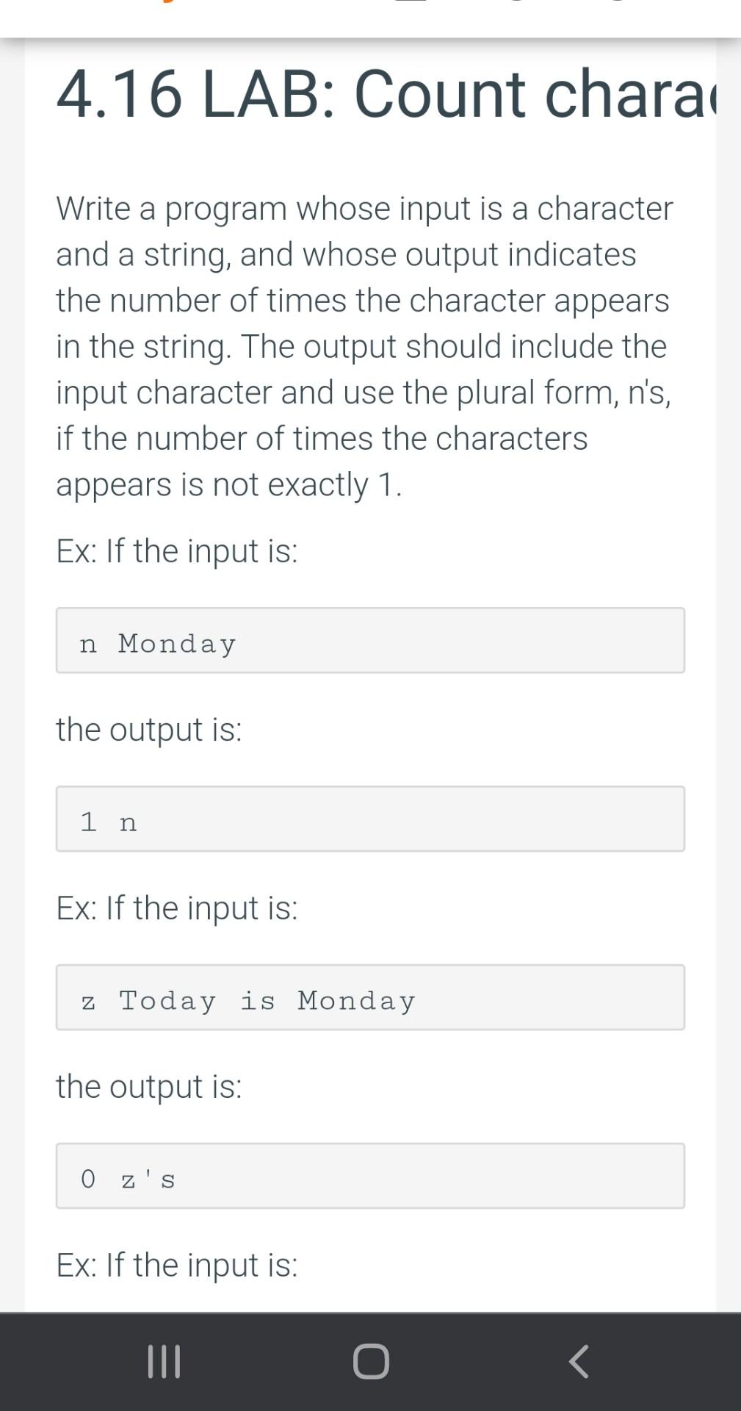The height and width of the screenshot is (1411, 741).
Task: Select the "n Monday" example input box
Action: (x=370, y=640)
